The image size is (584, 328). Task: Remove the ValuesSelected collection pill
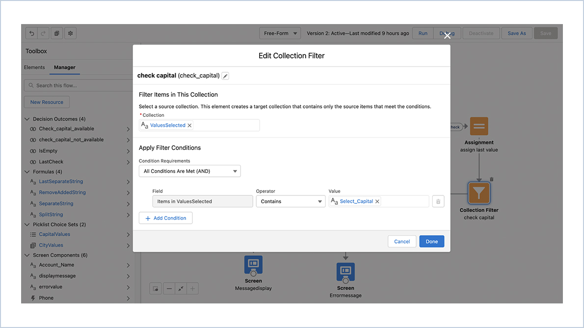click(x=190, y=125)
